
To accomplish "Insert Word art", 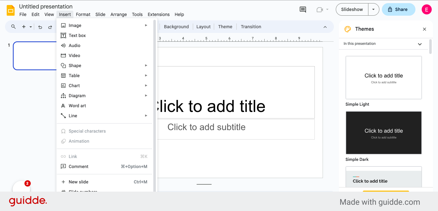I will point(77,105).
